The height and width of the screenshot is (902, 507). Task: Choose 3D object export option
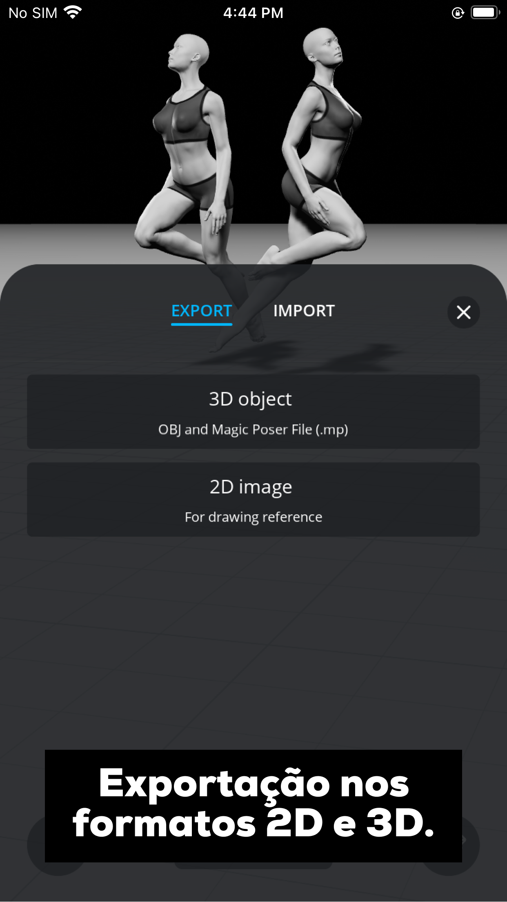tap(253, 411)
